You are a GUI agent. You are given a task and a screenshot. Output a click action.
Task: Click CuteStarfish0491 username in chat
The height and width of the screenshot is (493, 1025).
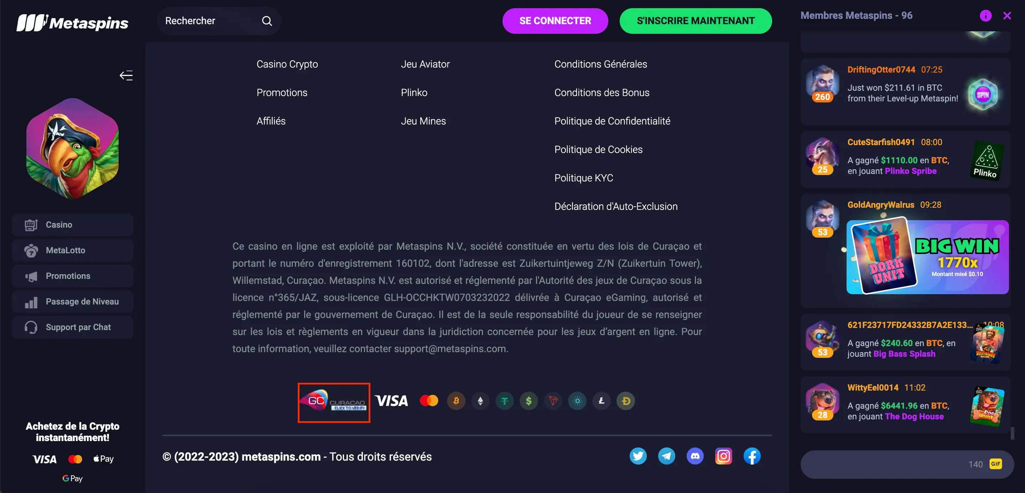[880, 142]
